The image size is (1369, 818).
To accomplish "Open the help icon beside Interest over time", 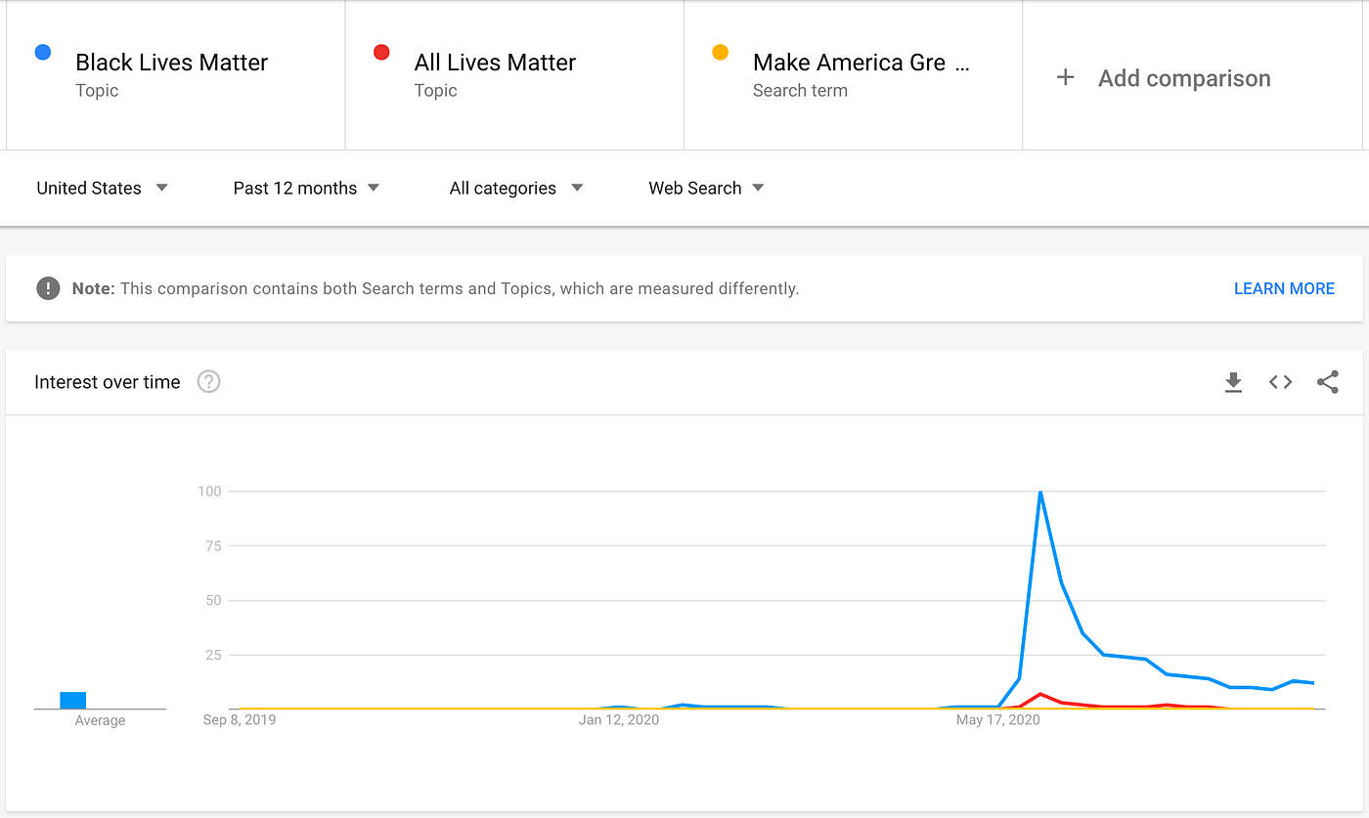I will [208, 382].
